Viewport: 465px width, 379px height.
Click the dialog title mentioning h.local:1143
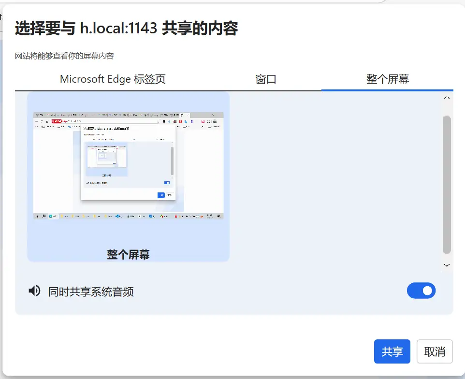pos(127,29)
